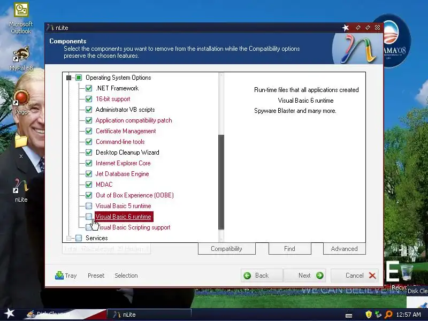Toggle the Services group checkbox
428x321 pixels.
point(79,238)
